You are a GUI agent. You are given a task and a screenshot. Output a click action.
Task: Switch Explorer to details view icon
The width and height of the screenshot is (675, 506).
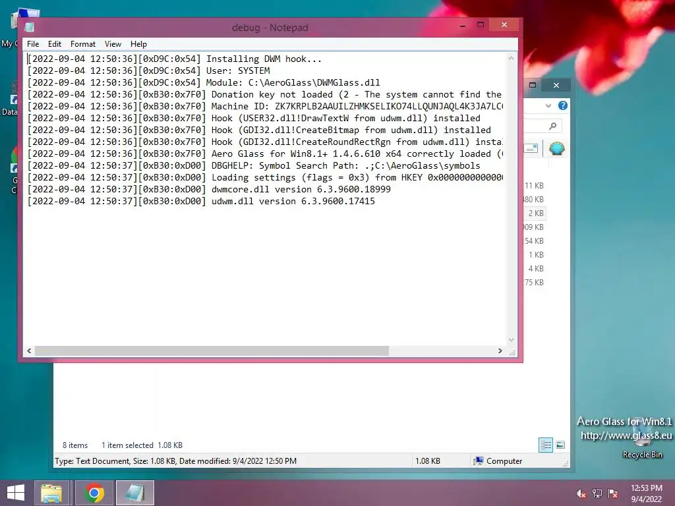pyautogui.click(x=546, y=445)
